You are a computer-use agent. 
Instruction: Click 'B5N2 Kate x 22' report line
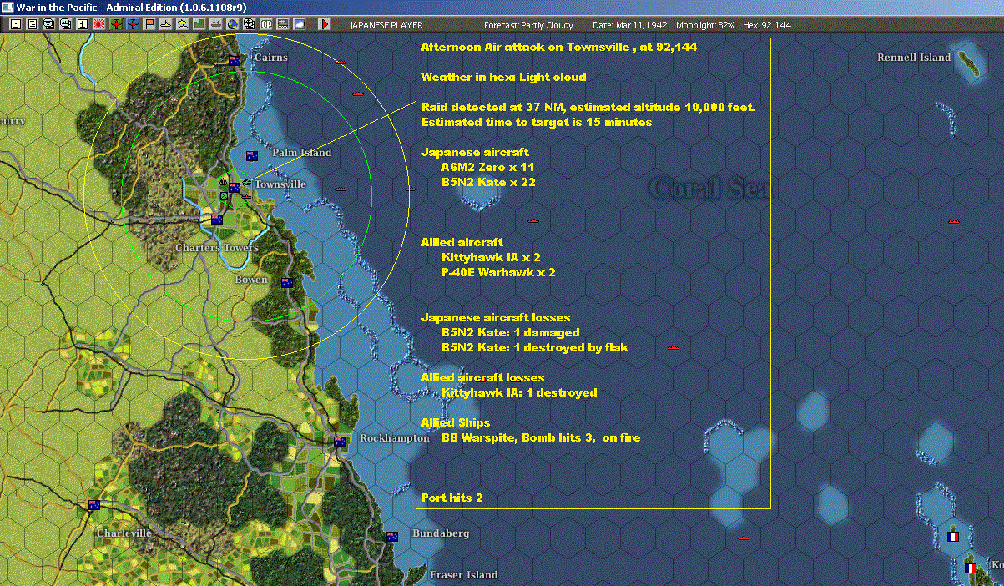pyautogui.click(x=488, y=181)
